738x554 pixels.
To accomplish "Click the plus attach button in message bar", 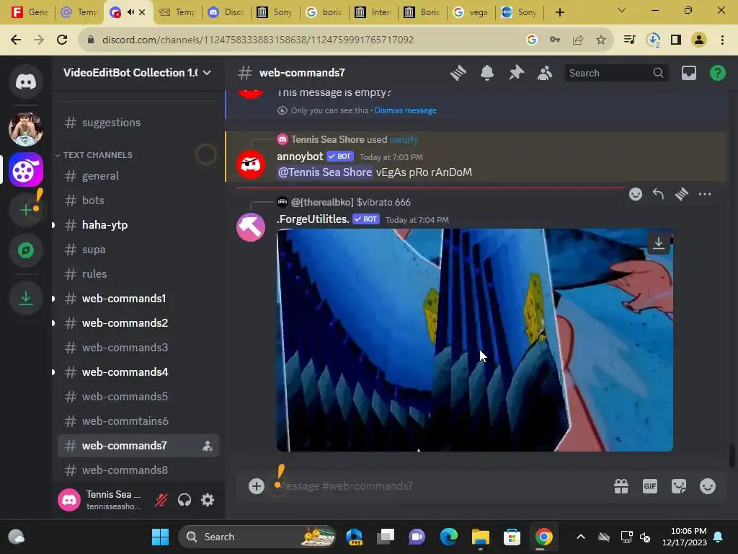I will pos(257,486).
